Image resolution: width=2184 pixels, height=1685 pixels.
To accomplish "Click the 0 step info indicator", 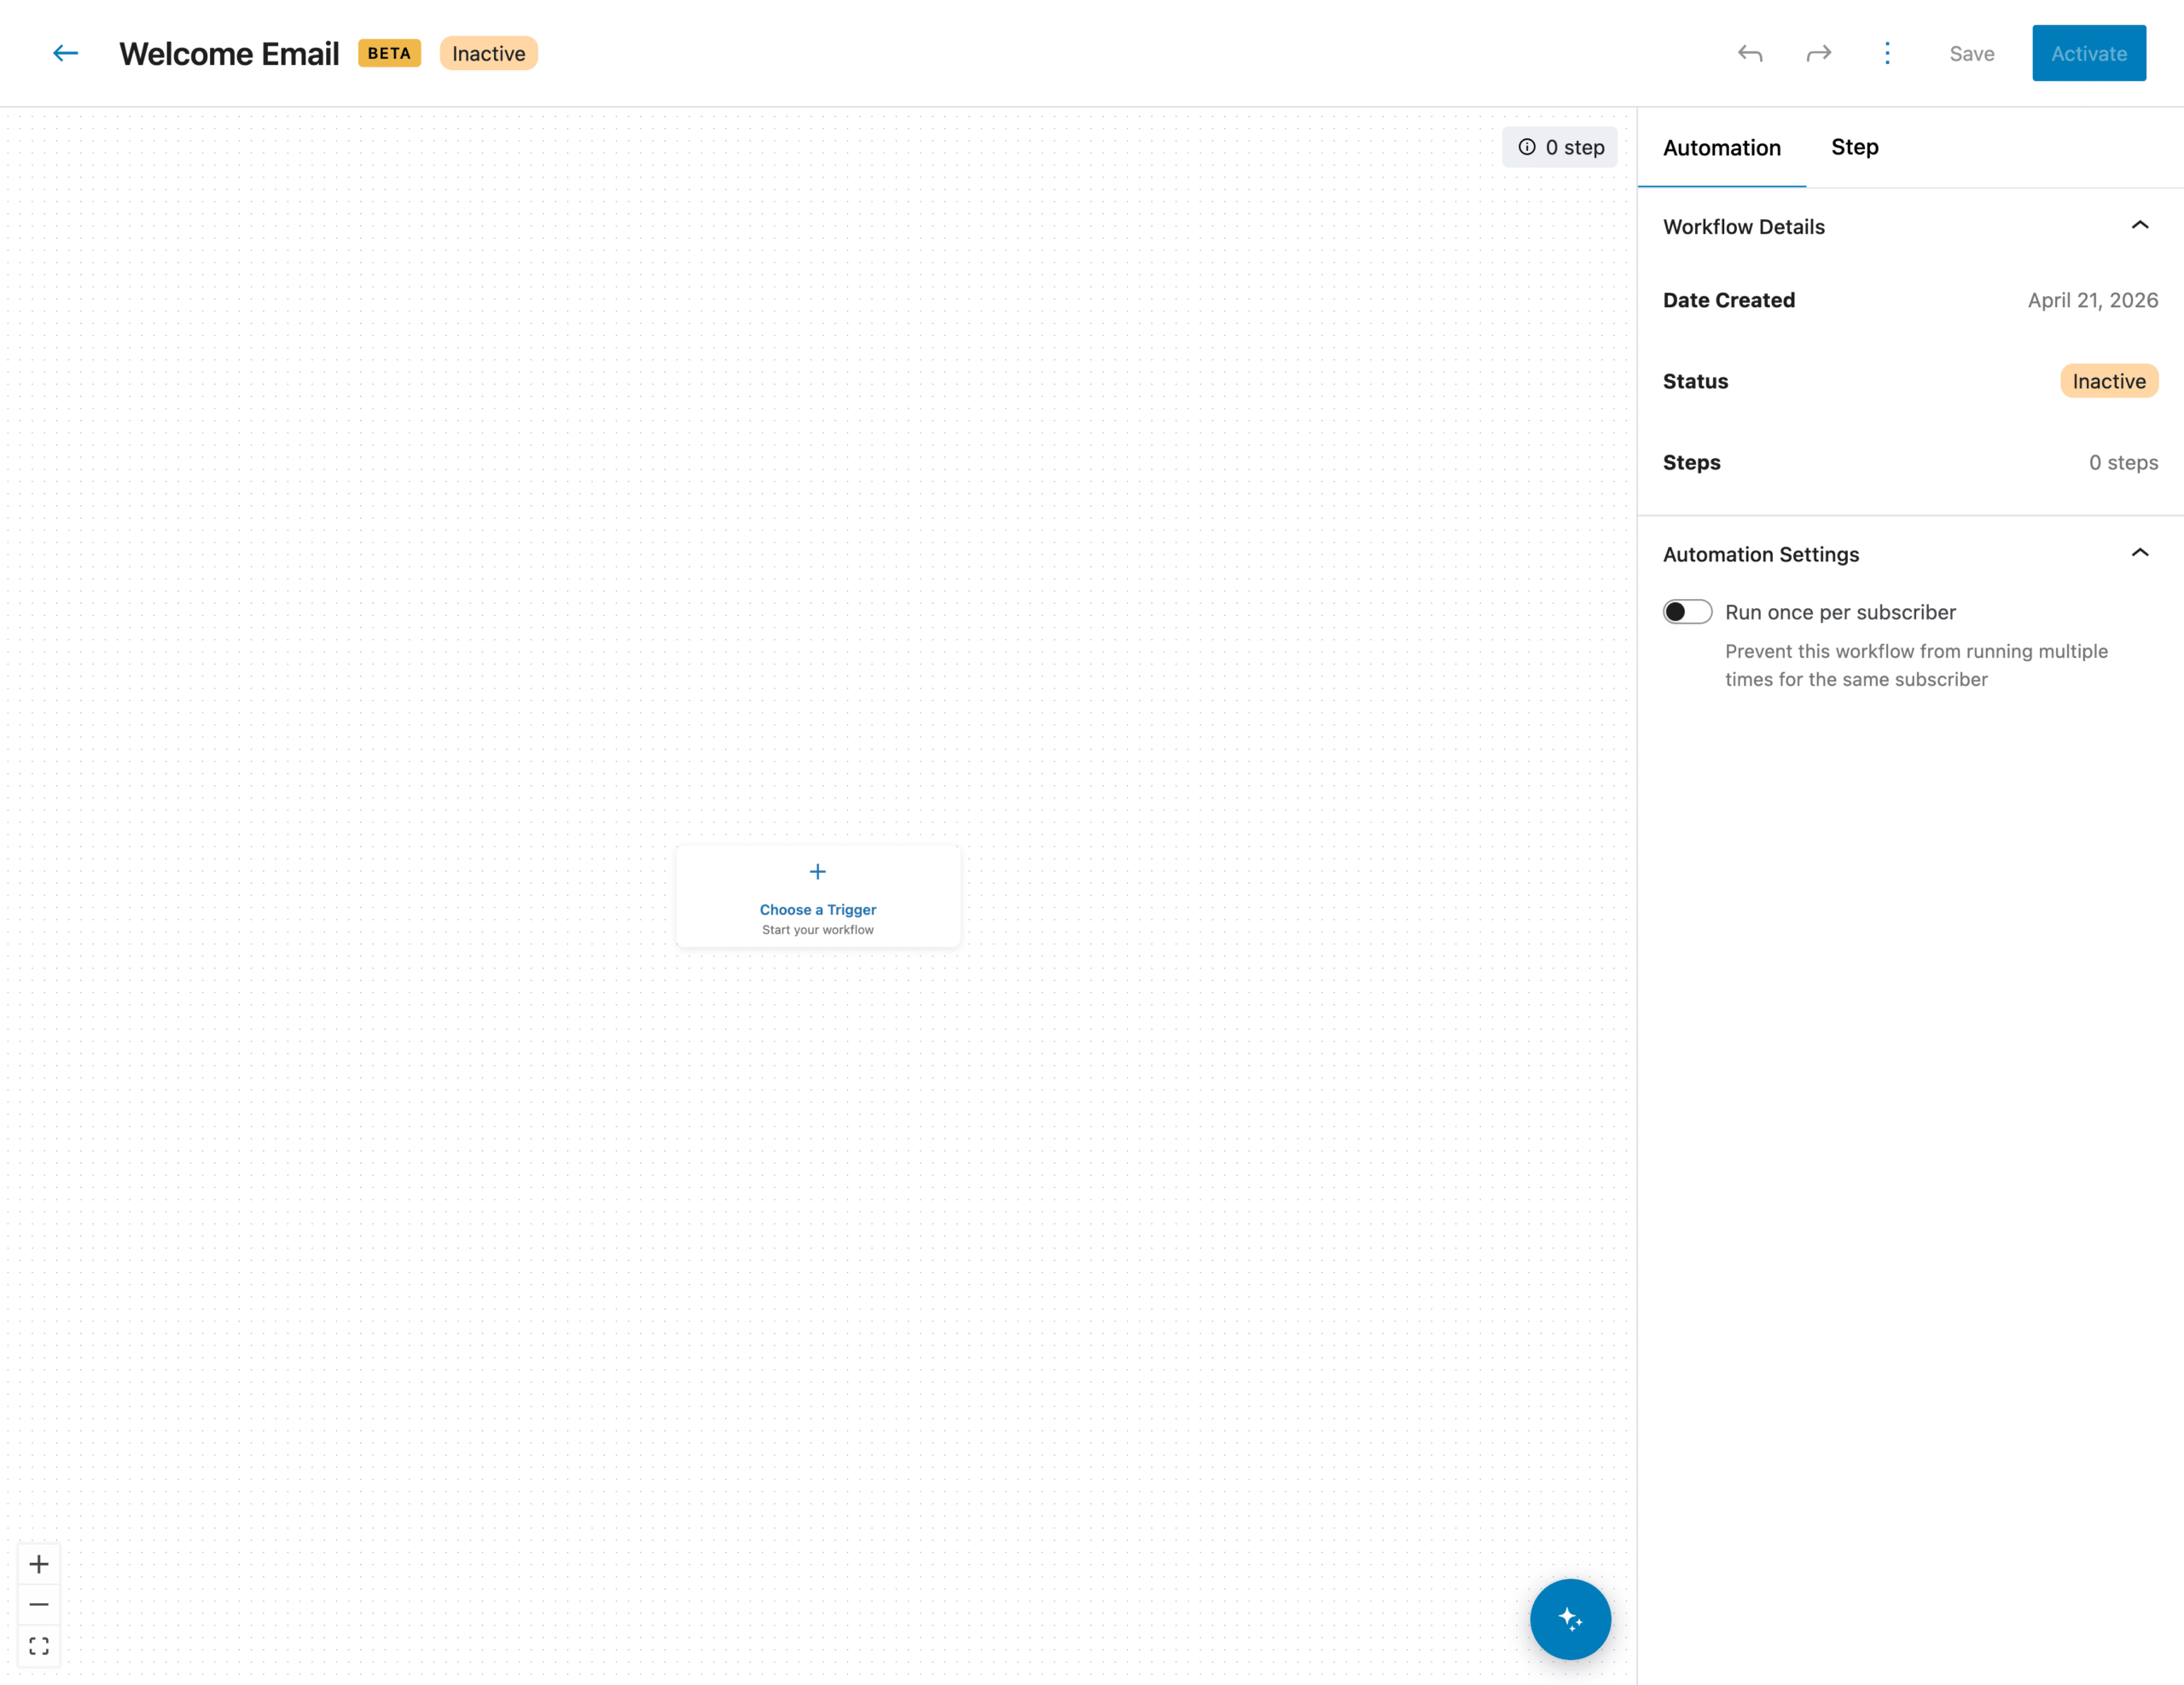I will point(1559,146).
